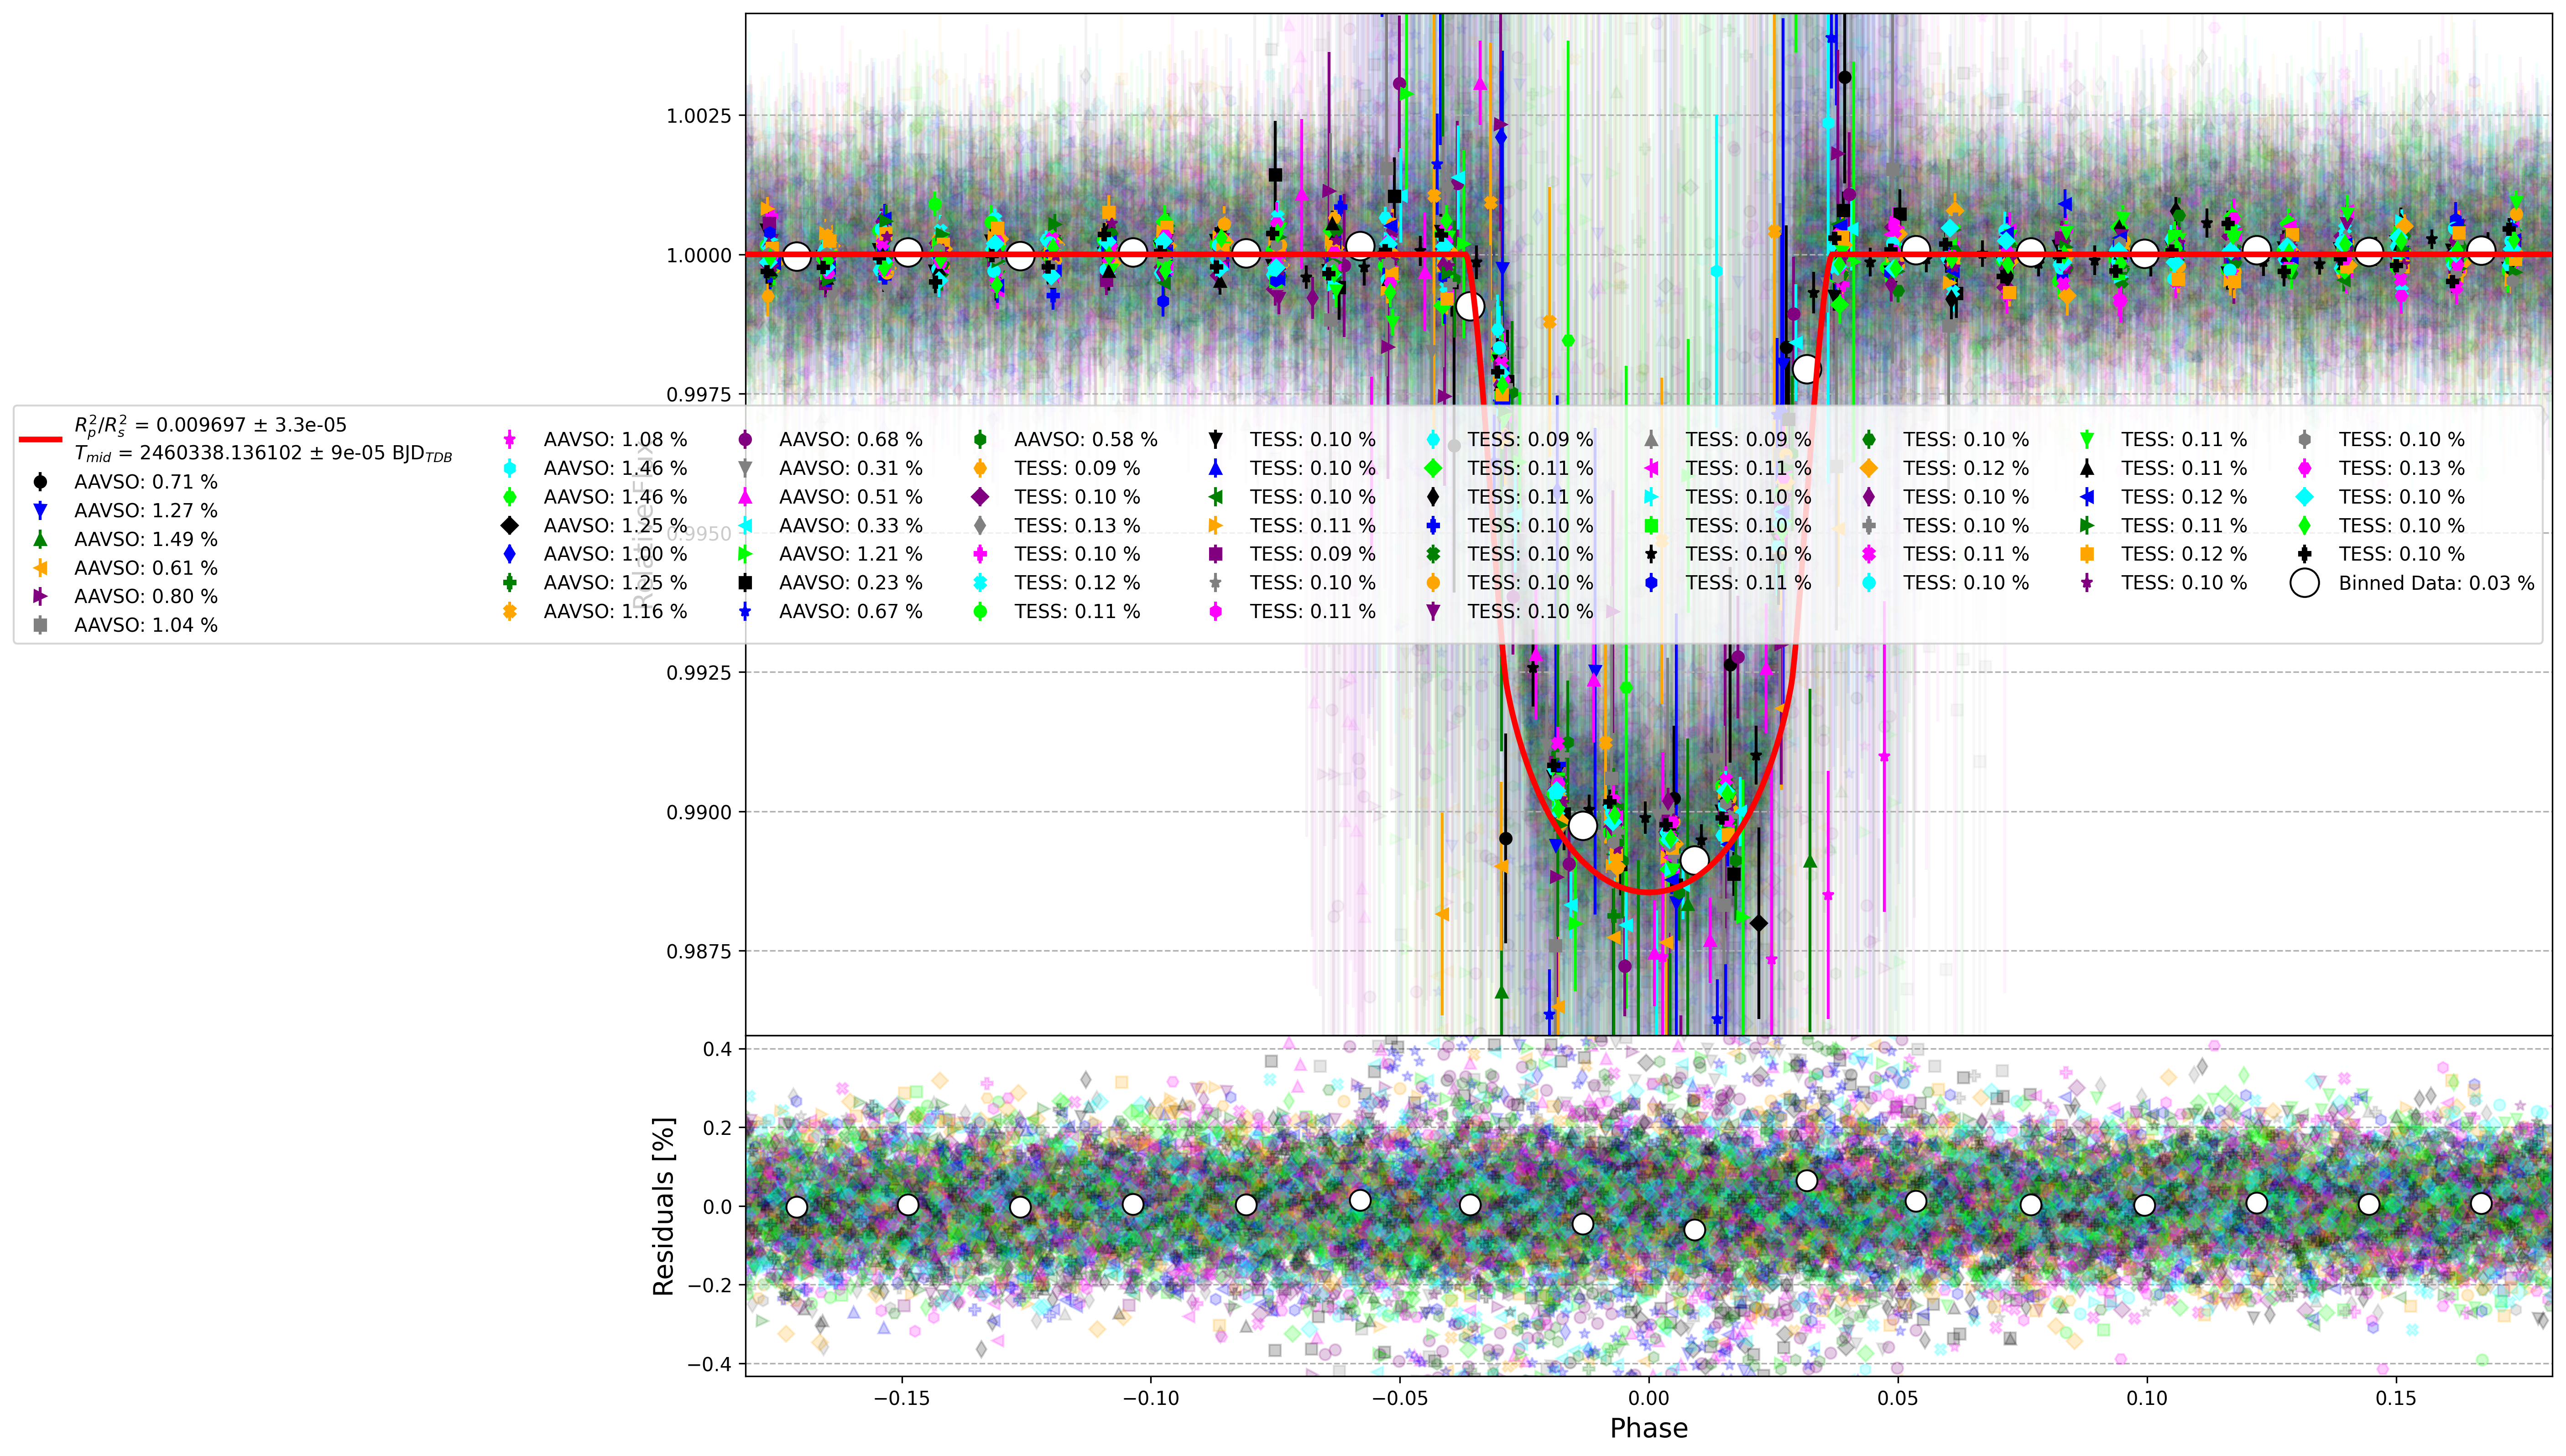The height and width of the screenshot is (1456, 2566).
Task: Click legend entry 'AAVSO: 1.00 %'
Action: [x=615, y=554]
